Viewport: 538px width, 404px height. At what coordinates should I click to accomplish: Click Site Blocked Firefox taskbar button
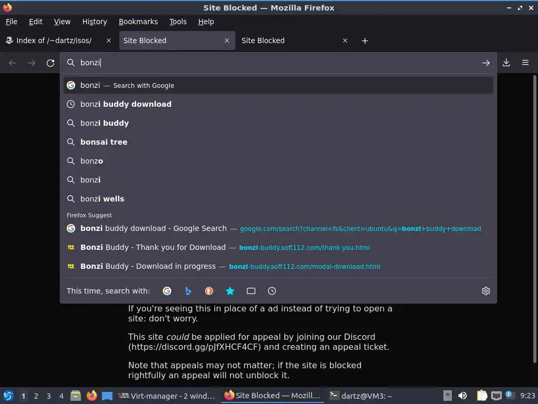coord(272,396)
